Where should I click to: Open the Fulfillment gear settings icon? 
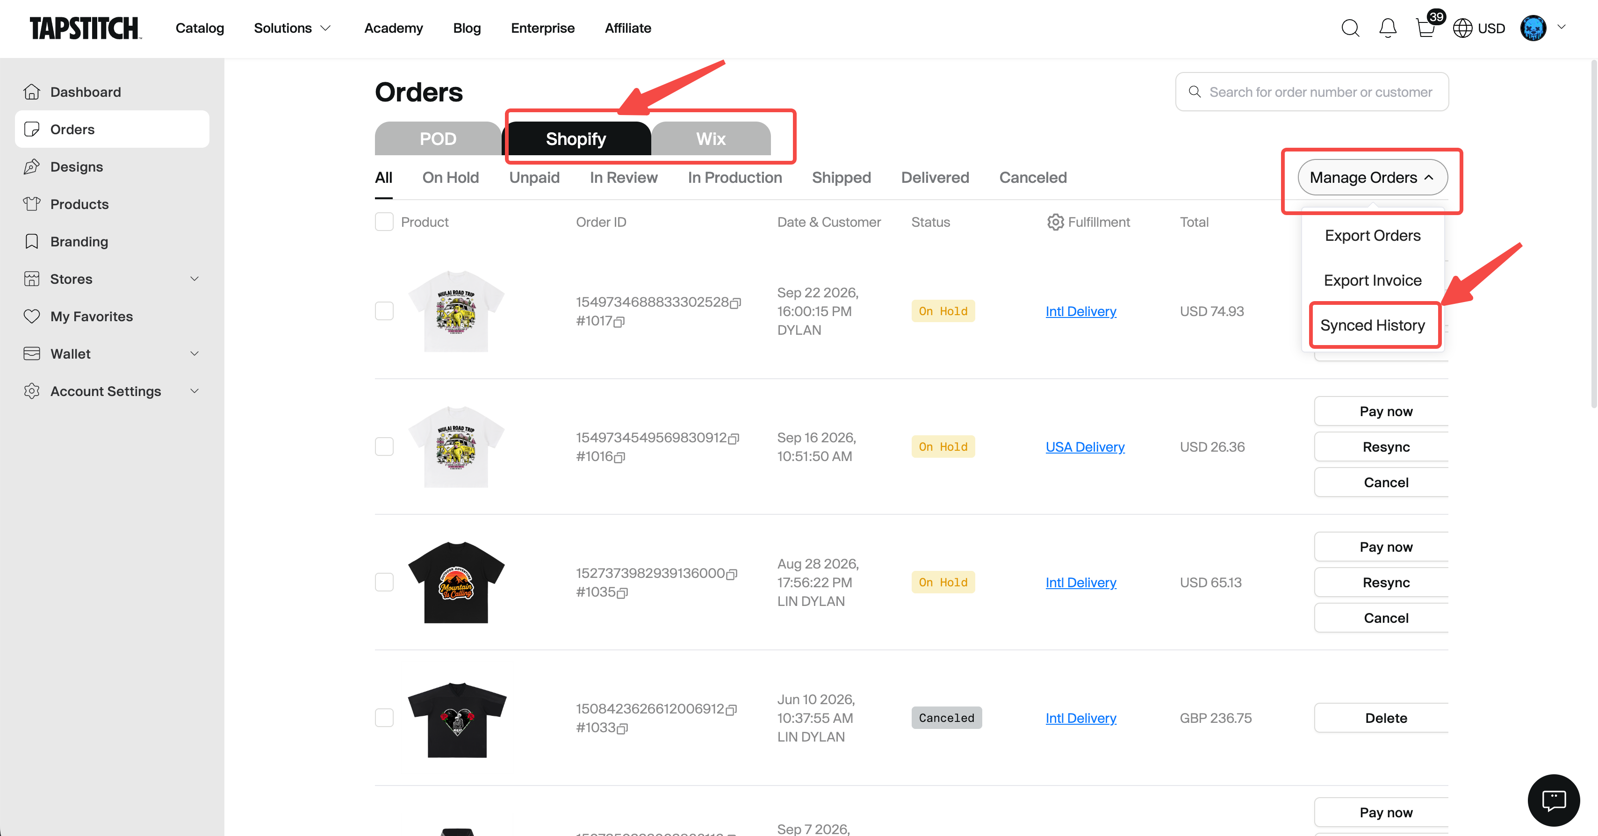click(1055, 222)
